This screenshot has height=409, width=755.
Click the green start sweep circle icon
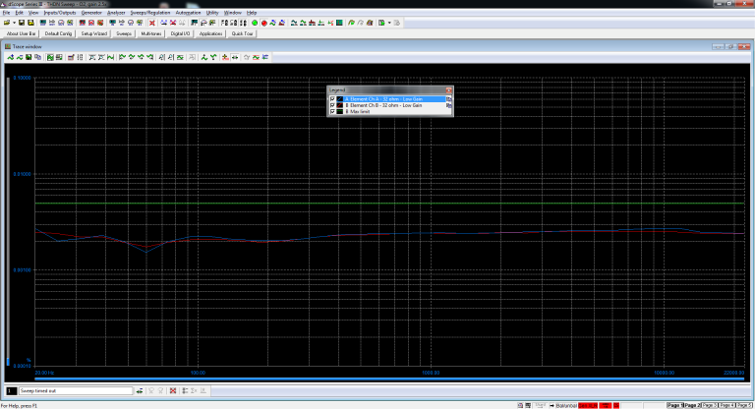pos(256,22)
